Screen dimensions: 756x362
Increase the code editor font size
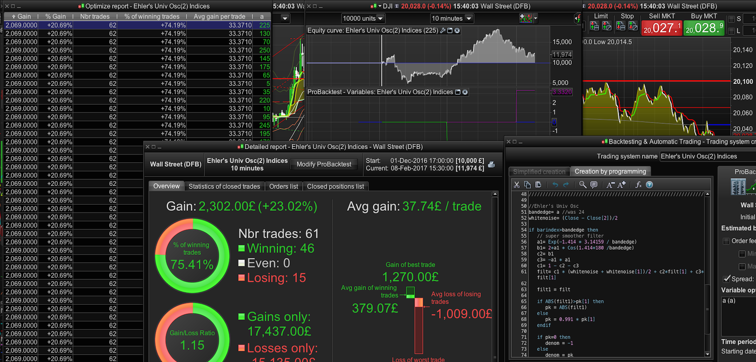tap(621, 185)
